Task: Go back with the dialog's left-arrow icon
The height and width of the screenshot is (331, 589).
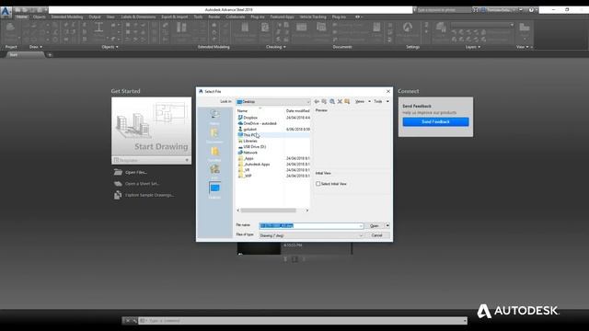Action: coord(317,102)
